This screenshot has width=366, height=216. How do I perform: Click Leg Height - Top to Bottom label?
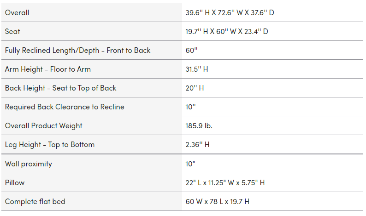tap(50, 145)
